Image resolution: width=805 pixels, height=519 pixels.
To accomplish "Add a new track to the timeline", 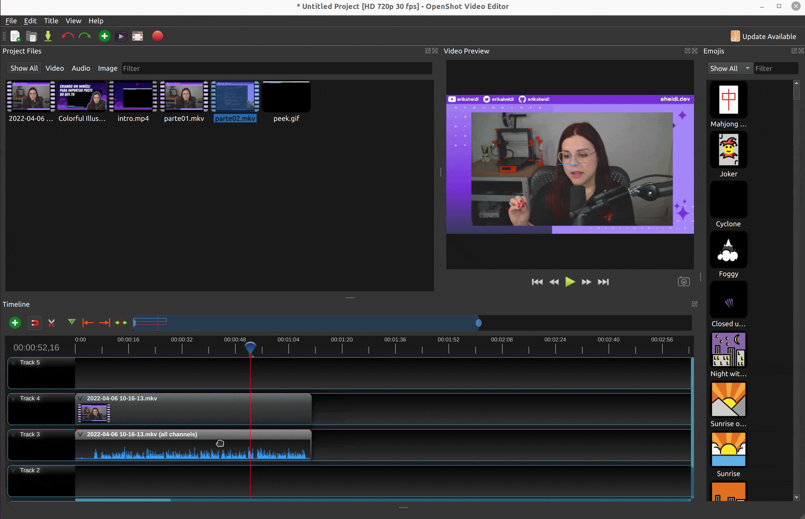I will pyautogui.click(x=15, y=322).
